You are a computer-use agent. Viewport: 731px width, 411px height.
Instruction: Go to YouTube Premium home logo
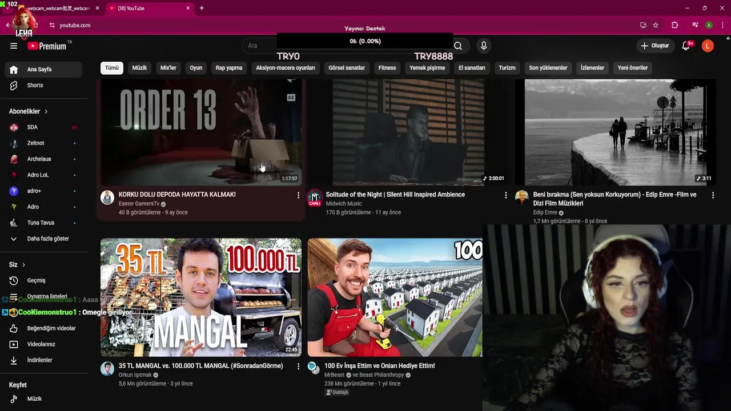(x=46, y=46)
